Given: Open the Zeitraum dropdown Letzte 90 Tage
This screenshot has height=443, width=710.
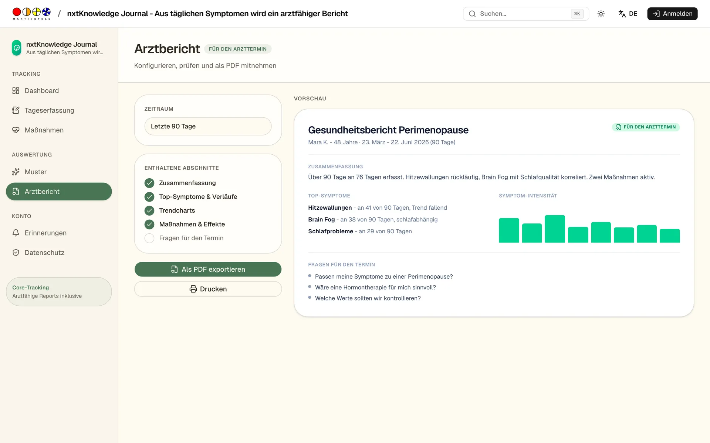Looking at the screenshot, I should pyautogui.click(x=208, y=126).
